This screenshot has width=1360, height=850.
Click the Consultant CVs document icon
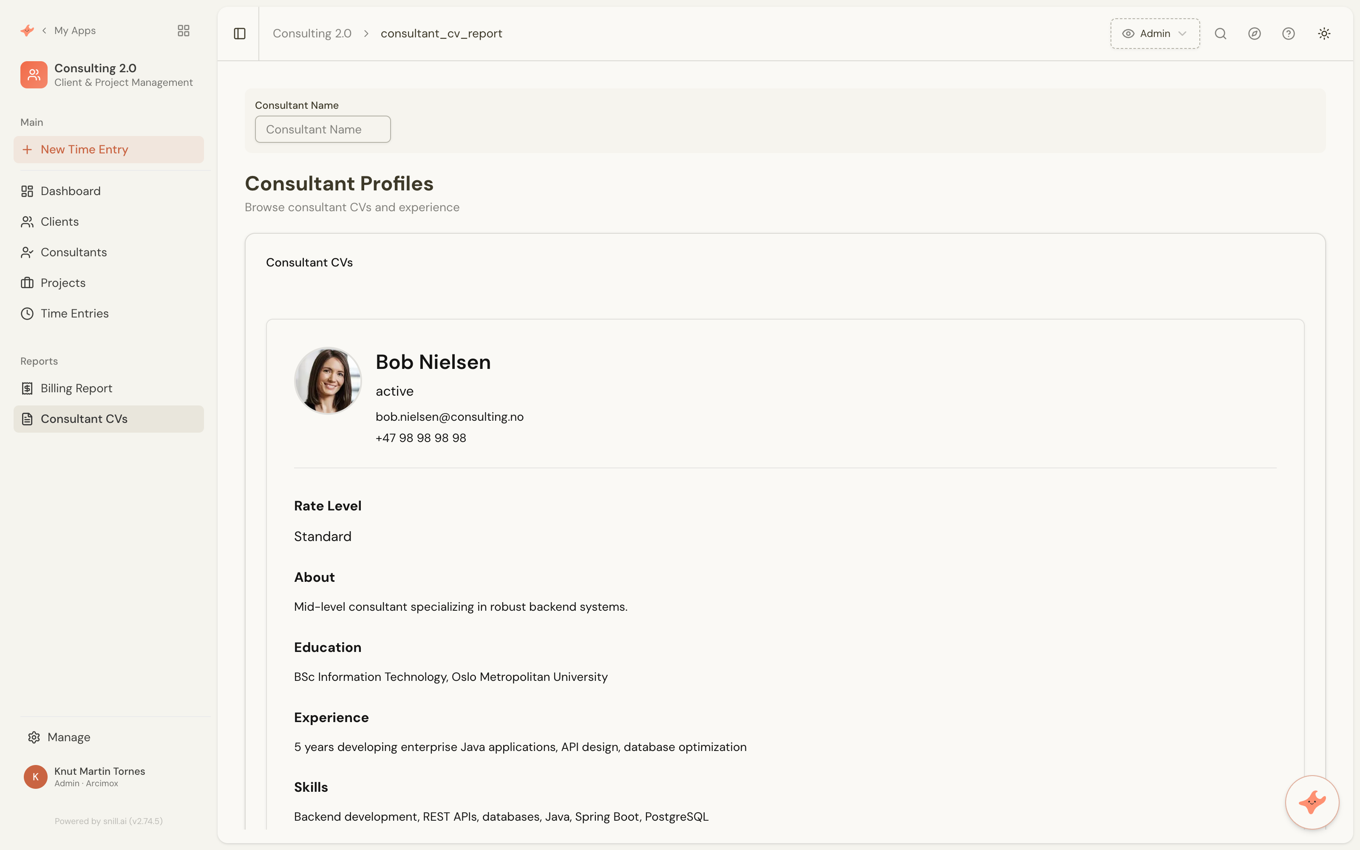[27, 419]
